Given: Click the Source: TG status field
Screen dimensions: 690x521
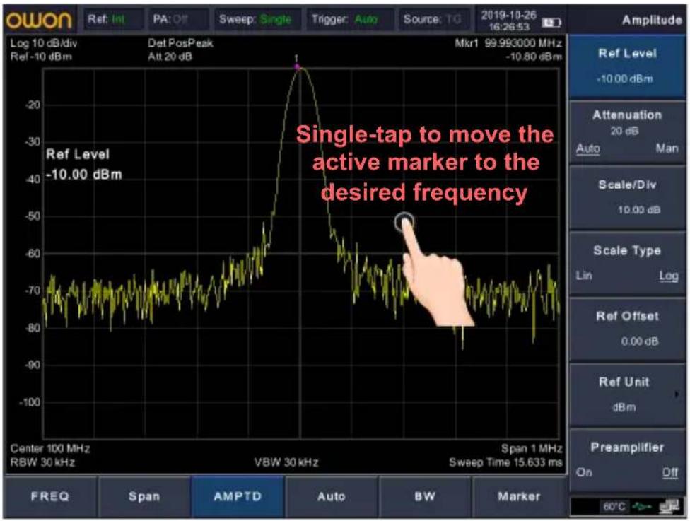Looking at the screenshot, I should pyautogui.click(x=435, y=19).
